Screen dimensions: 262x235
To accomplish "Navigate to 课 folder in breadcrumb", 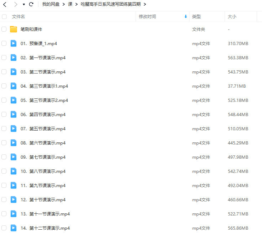I will (x=70, y=4).
